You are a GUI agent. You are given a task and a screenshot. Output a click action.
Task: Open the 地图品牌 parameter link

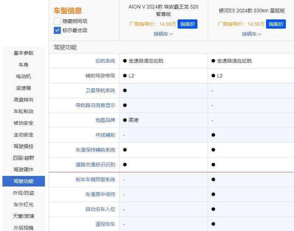[105, 120]
